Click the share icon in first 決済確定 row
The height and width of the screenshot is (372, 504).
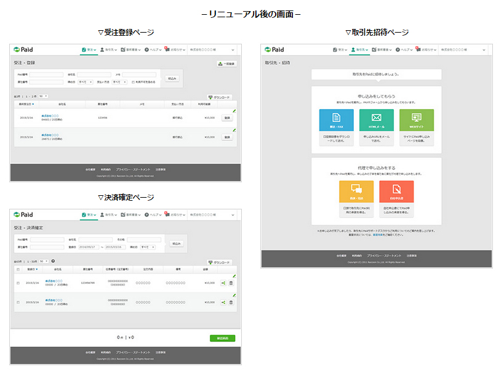coord(223,283)
